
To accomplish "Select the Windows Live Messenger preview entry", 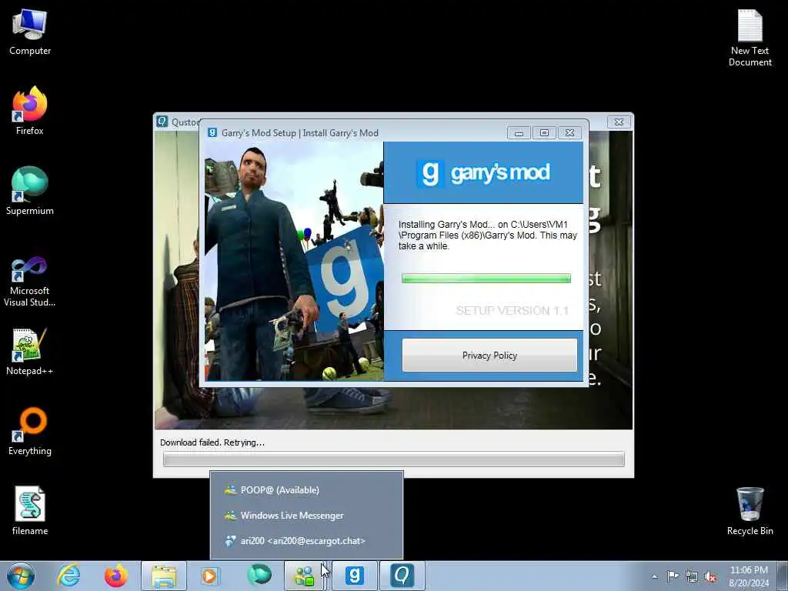I will coord(306,516).
